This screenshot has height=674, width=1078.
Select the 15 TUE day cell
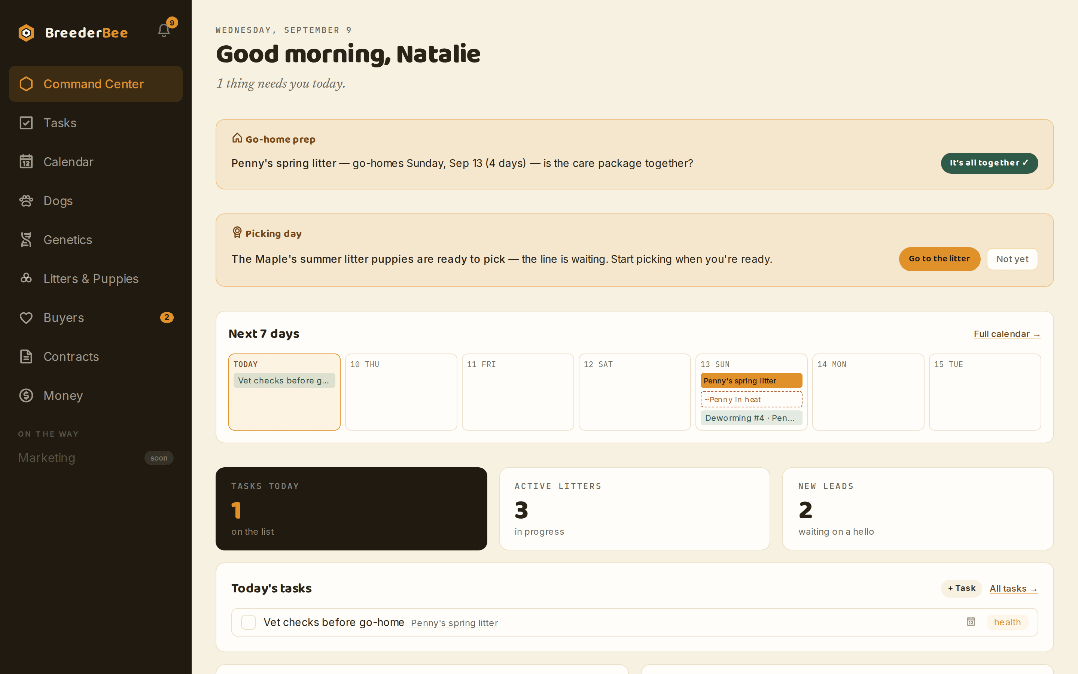(x=985, y=392)
